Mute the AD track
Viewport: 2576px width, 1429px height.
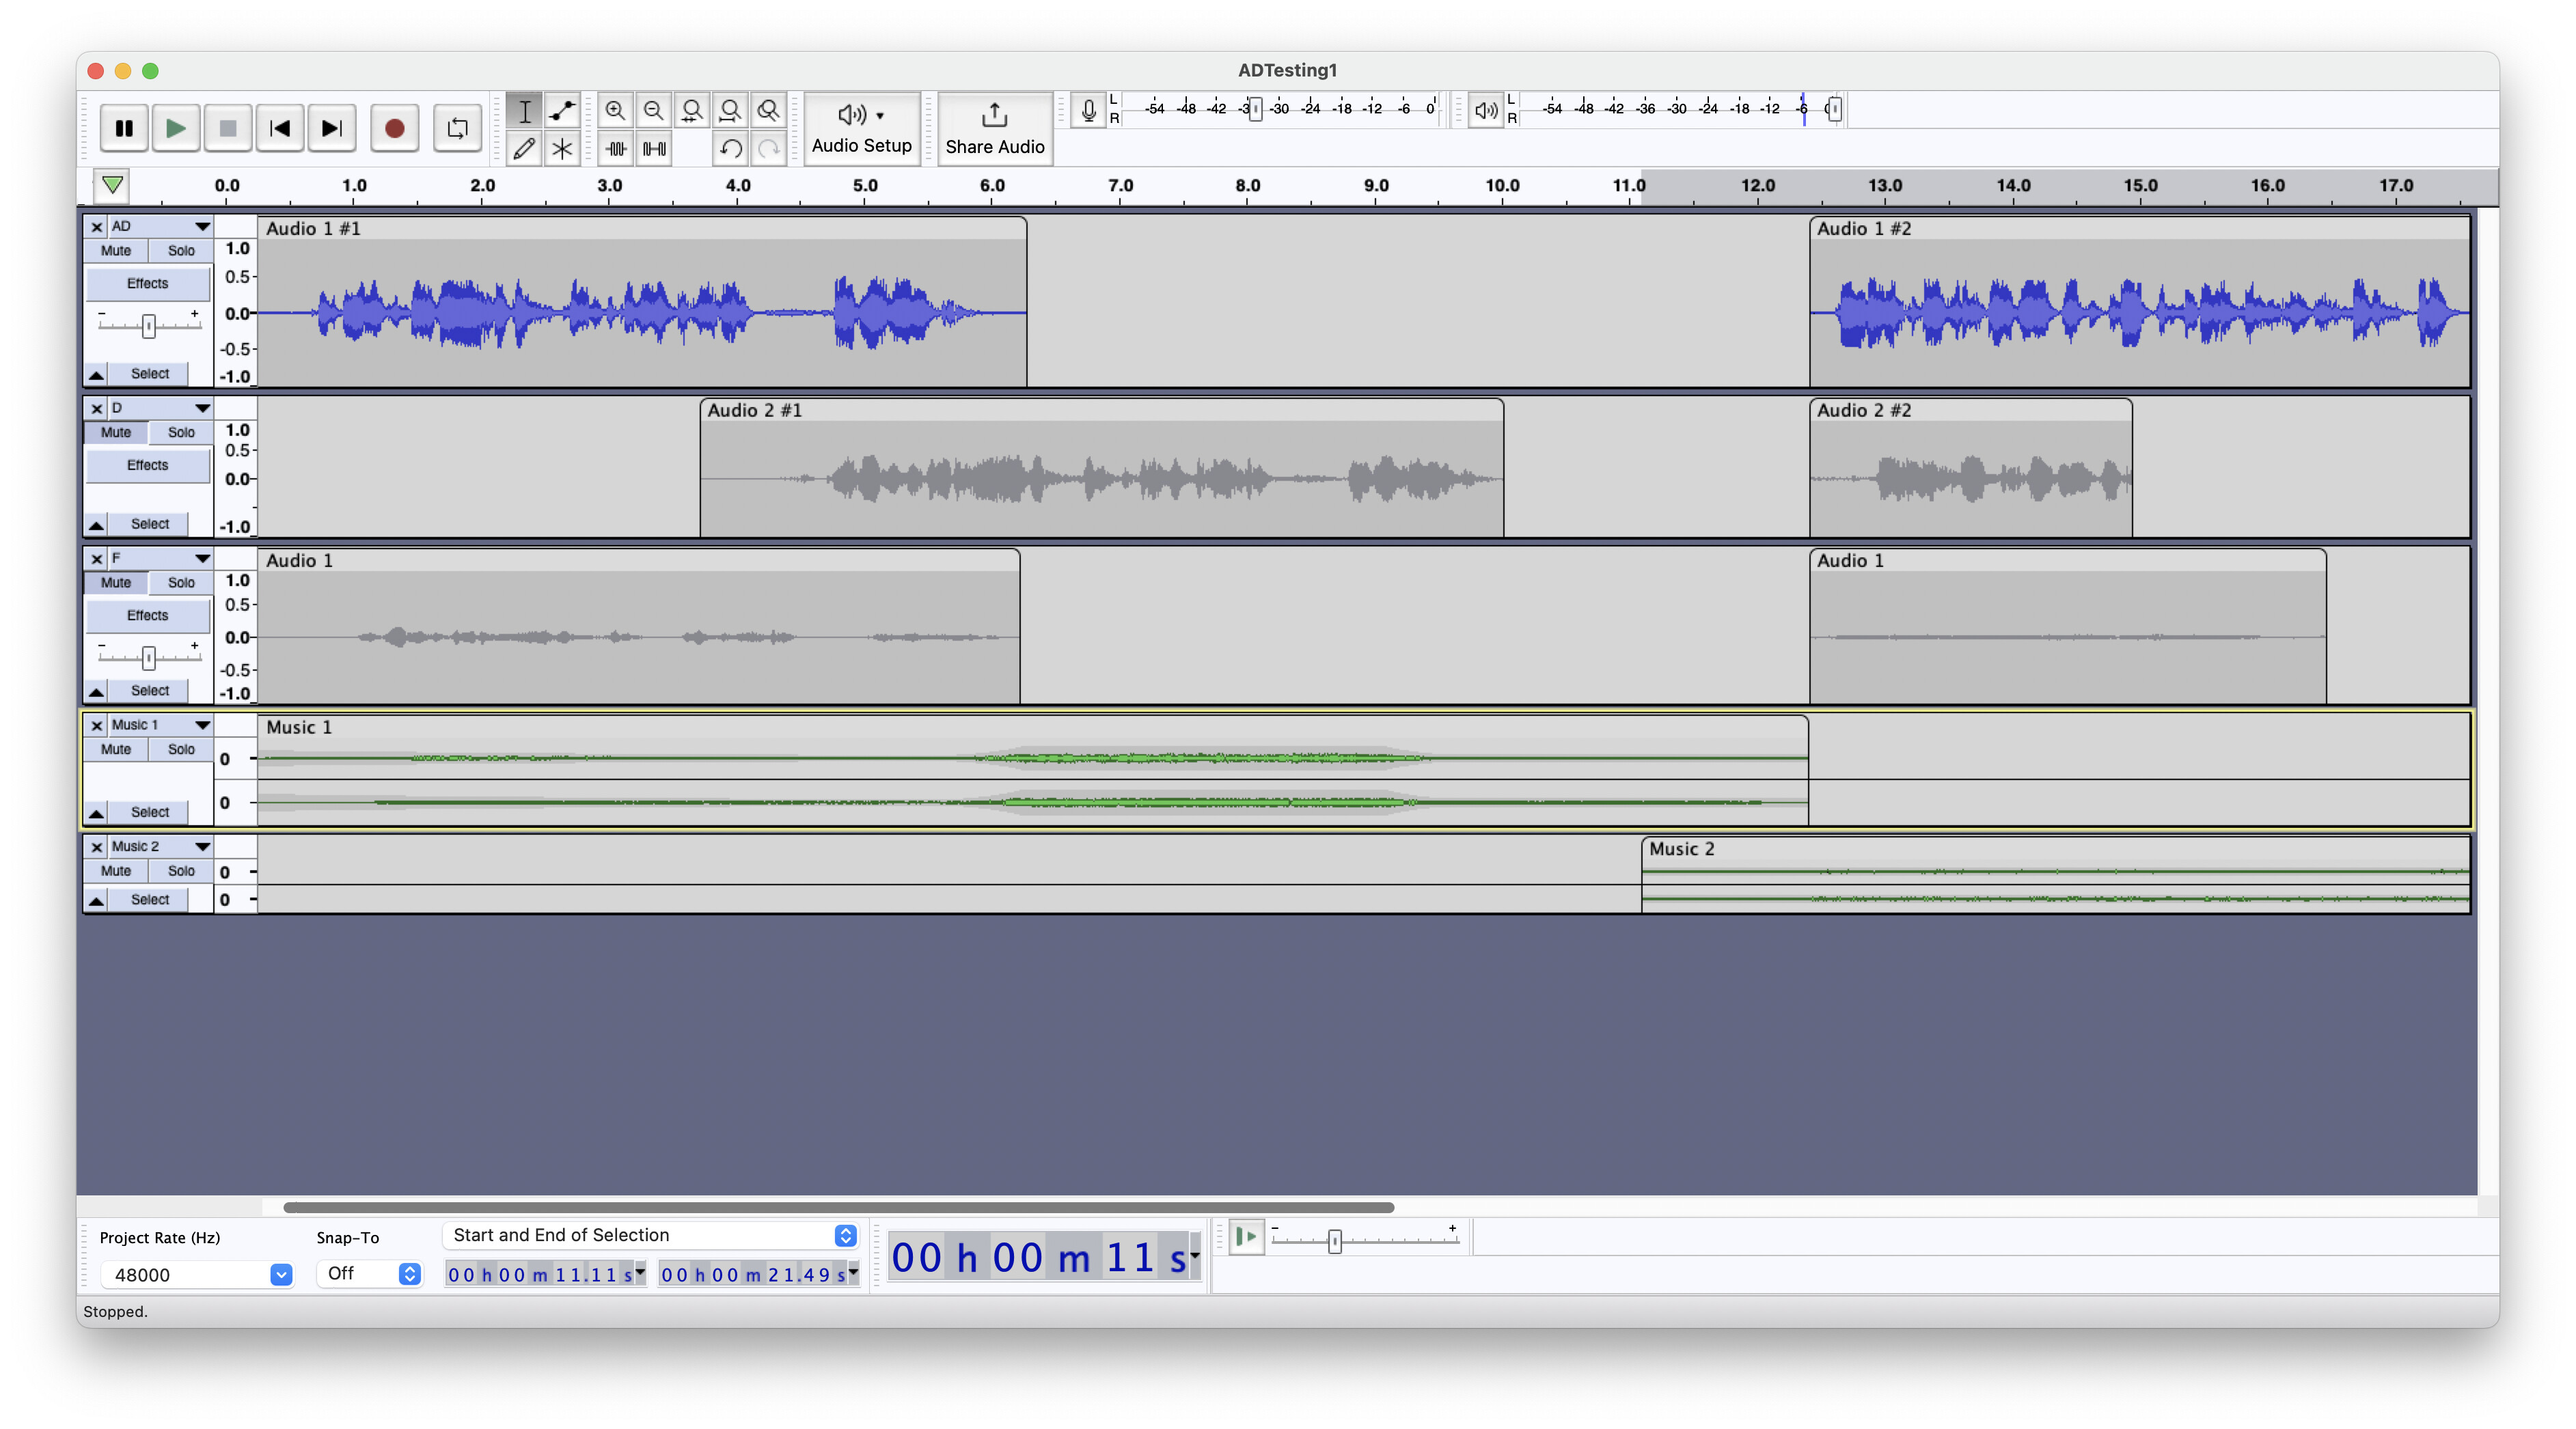116,251
